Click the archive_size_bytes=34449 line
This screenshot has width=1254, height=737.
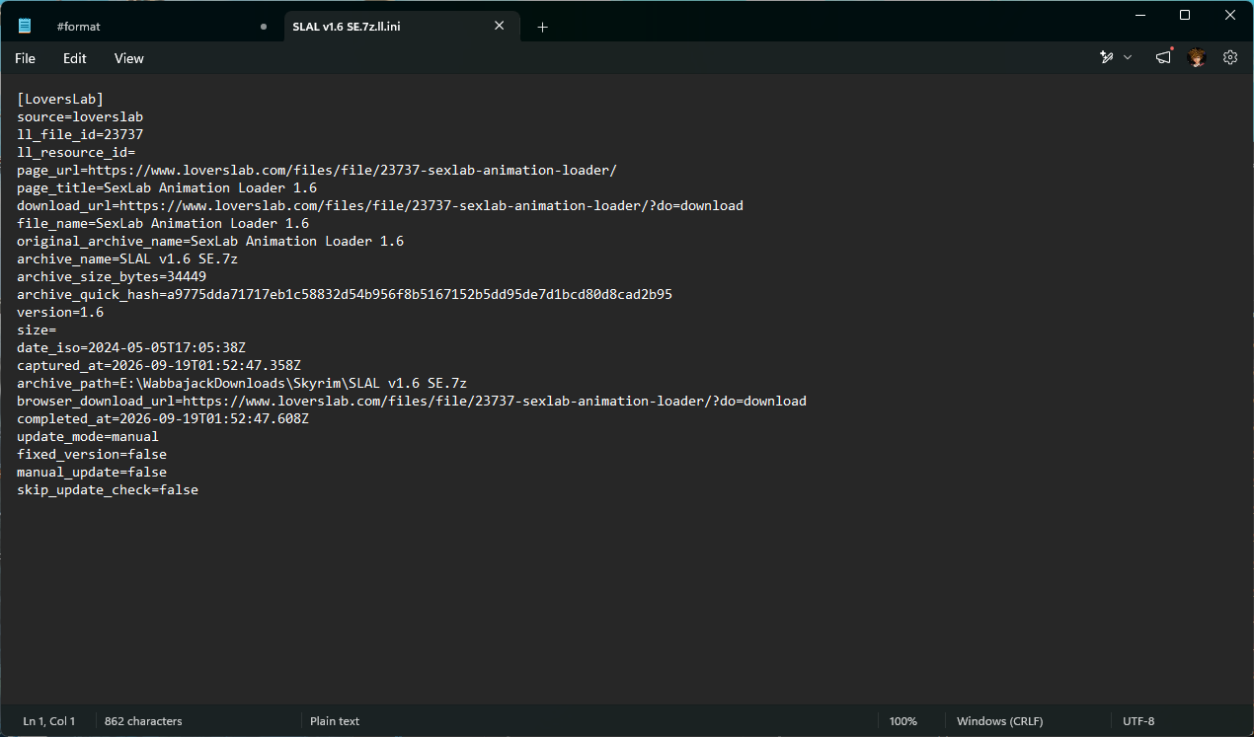click(x=112, y=276)
